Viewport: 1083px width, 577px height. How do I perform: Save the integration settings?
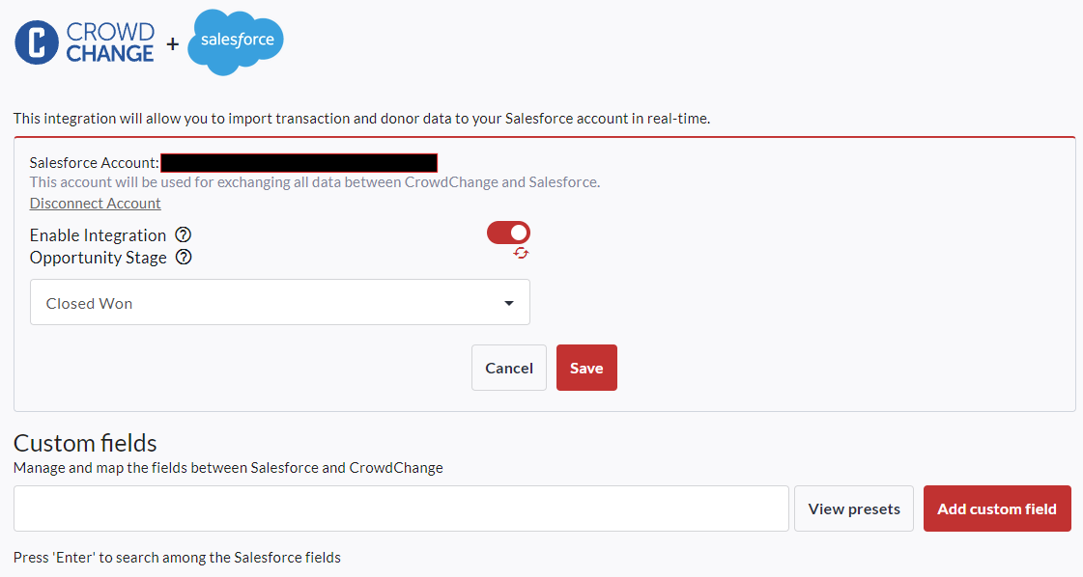click(586, 368)
